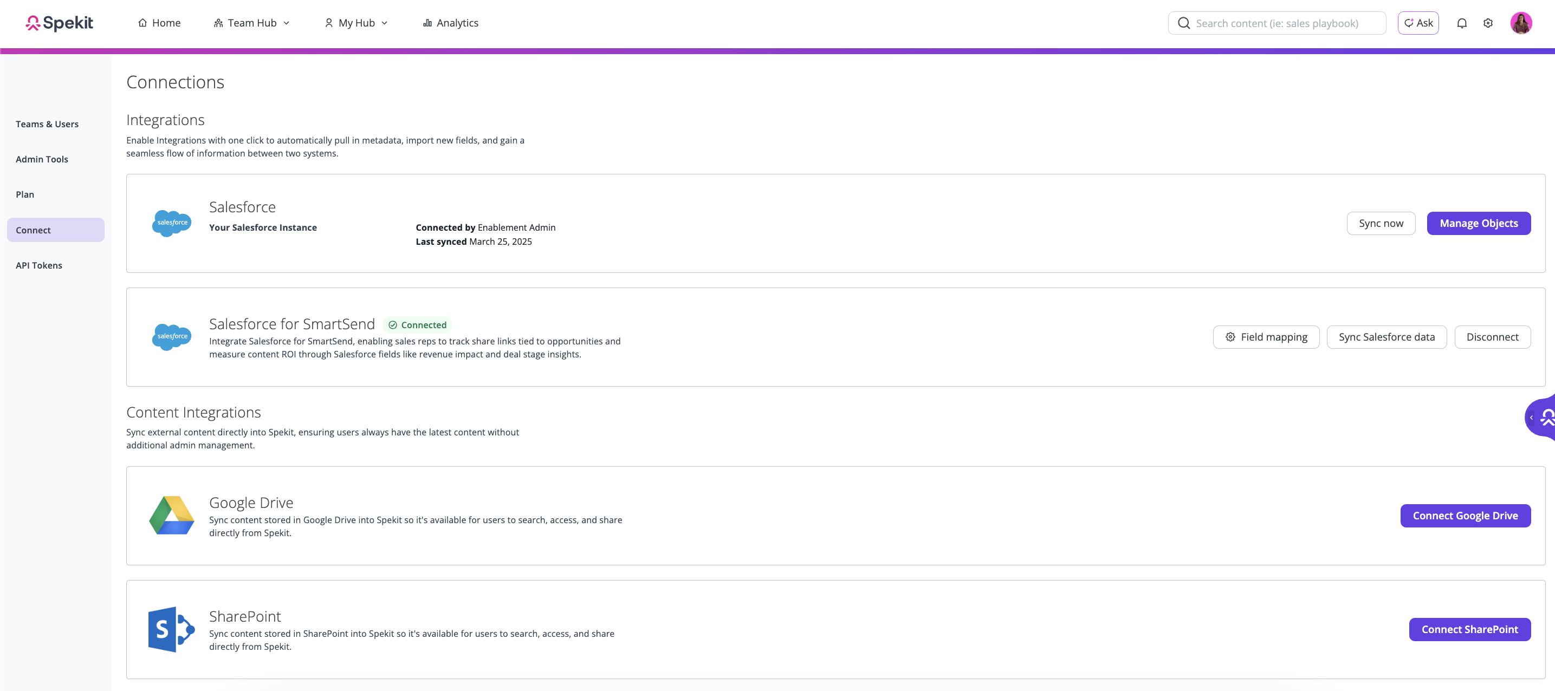
Task: Click the Connected status badge
Action: [x=418, y=325]
